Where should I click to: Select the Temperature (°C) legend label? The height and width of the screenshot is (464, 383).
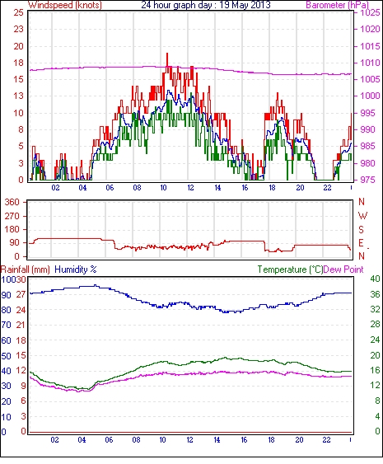(x=290, y=269)
